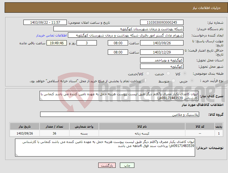
Task: Click the need number field 1103030093000245
Action: 162,23
